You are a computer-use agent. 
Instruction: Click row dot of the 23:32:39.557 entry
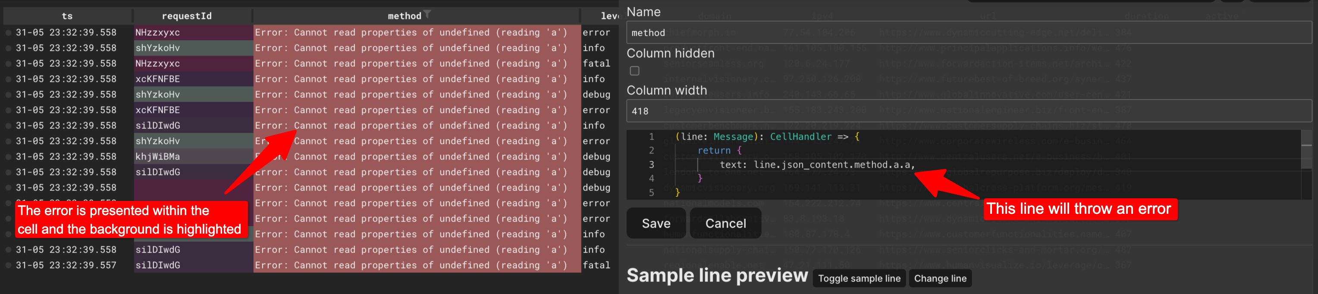coord(9,266)
